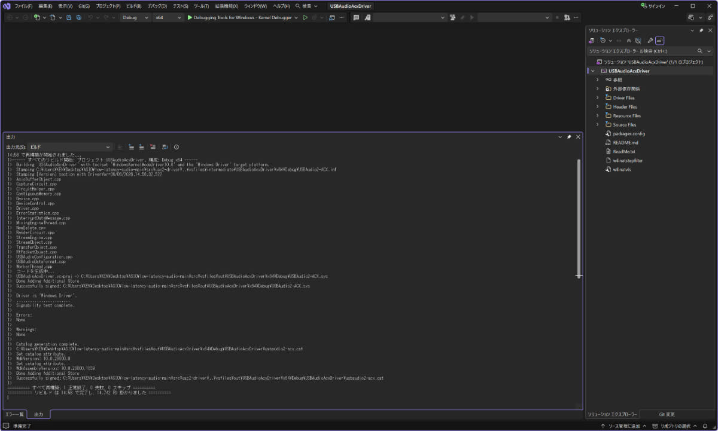Viewport: 718px width, 431px height.
Task: Click the Visual Studio logo icon
Action: tap(7, 6)
